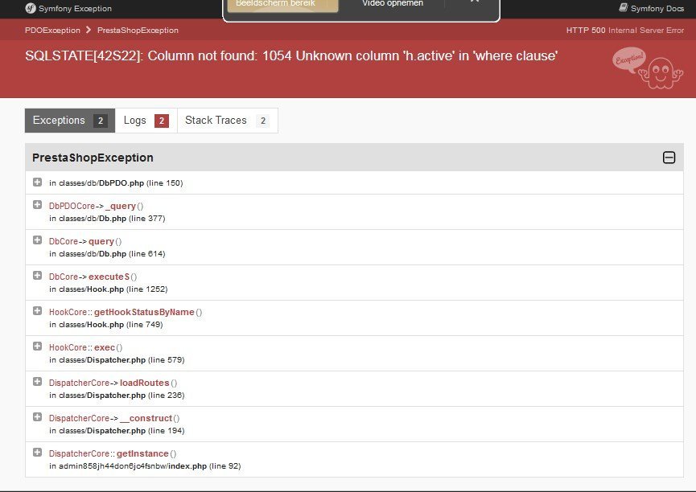Click the executeS method name

click(109, 277)
